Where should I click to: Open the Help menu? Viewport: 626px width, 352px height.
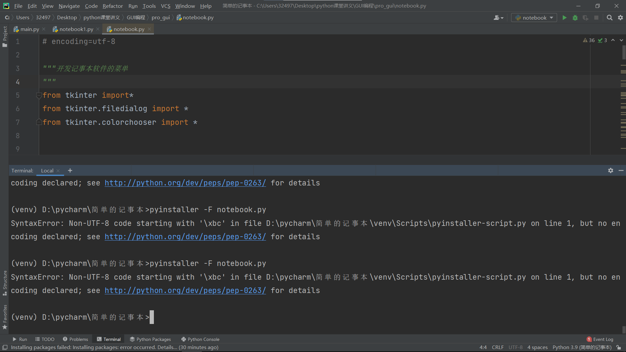[x=206, y=6]
